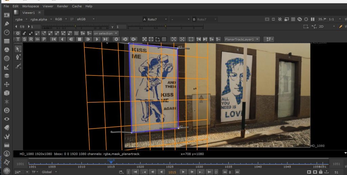Clear tracking keyframes backward
Image resolution: width=347 pixels, height=175 pixels.
click(125, 39)
